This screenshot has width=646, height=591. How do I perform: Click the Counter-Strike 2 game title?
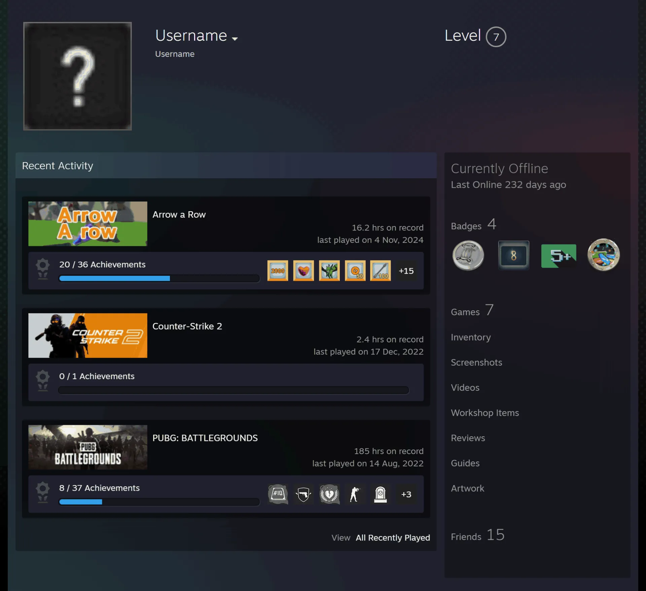point(187,326)
